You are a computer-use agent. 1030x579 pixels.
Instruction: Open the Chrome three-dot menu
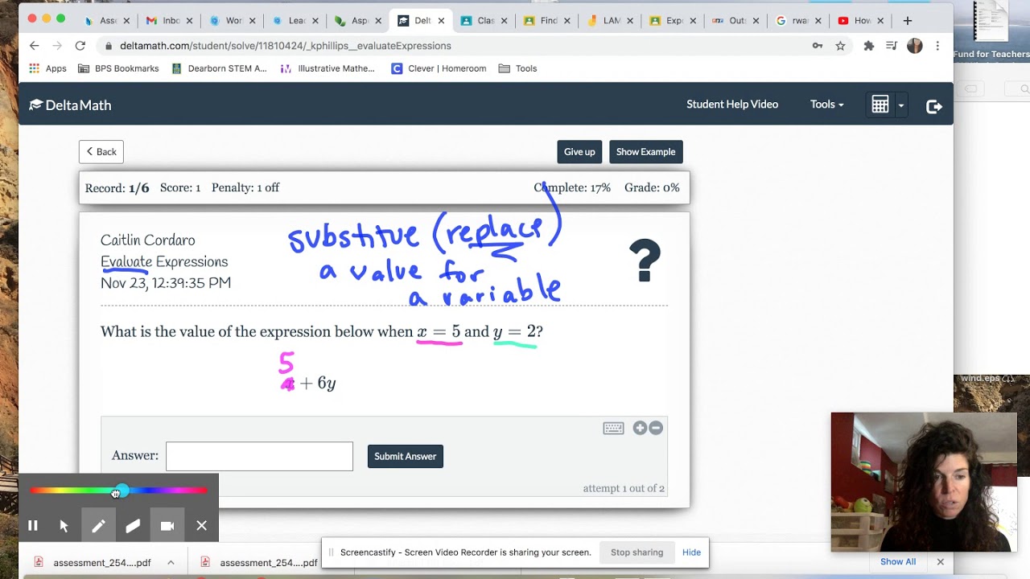pos(937,46)
